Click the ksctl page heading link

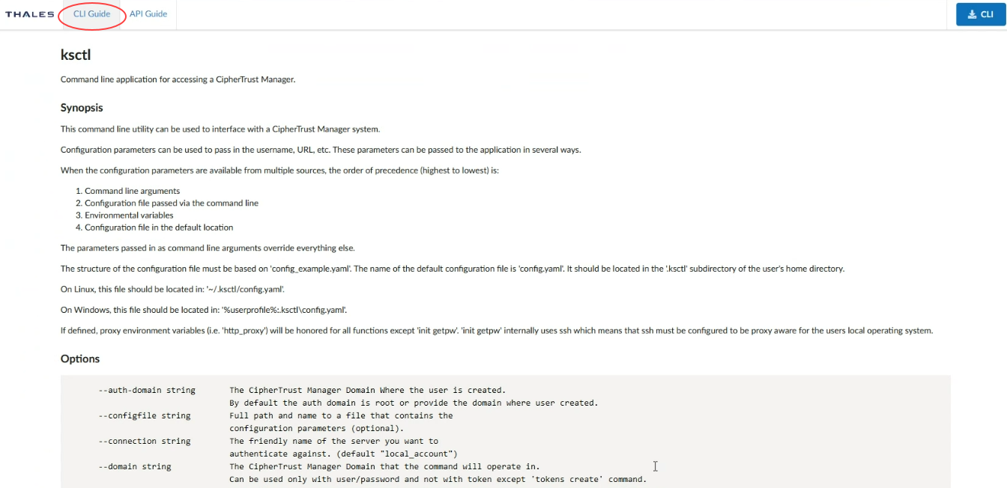tap(76, 55)
